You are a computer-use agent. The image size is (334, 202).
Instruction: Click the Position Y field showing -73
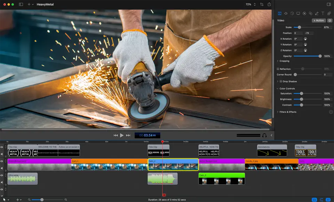coord(309,33)
